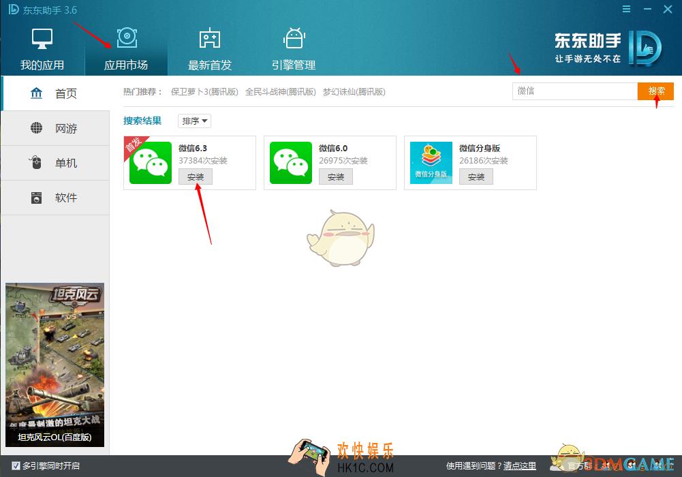Select 首页 in the sidebar
This screenshot has height=477, width=682.
click(56, 93)
